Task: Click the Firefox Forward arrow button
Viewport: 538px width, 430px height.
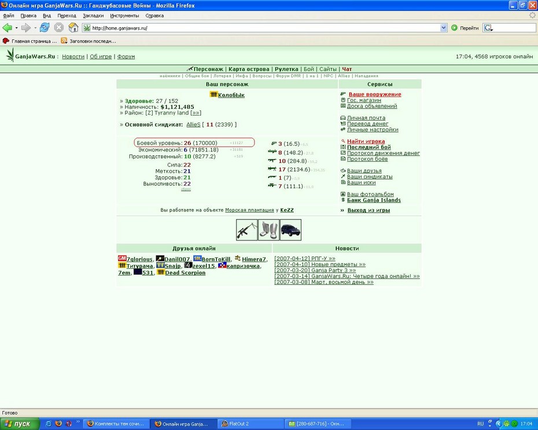Action: coord(26,28)
